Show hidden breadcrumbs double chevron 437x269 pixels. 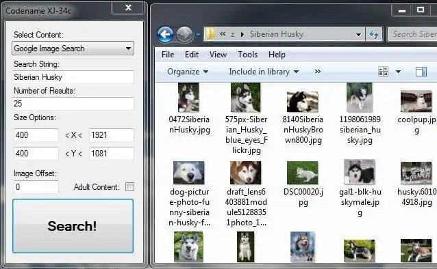point(223,34)
